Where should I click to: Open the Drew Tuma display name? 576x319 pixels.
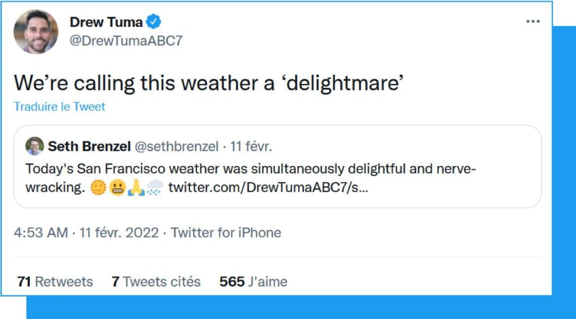point(106,22)
